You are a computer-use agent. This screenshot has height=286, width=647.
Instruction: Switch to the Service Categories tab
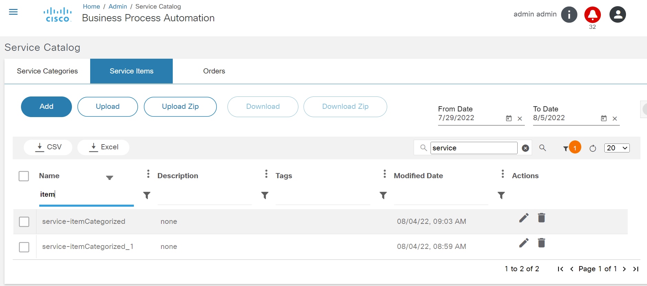[x=47, y=71]
